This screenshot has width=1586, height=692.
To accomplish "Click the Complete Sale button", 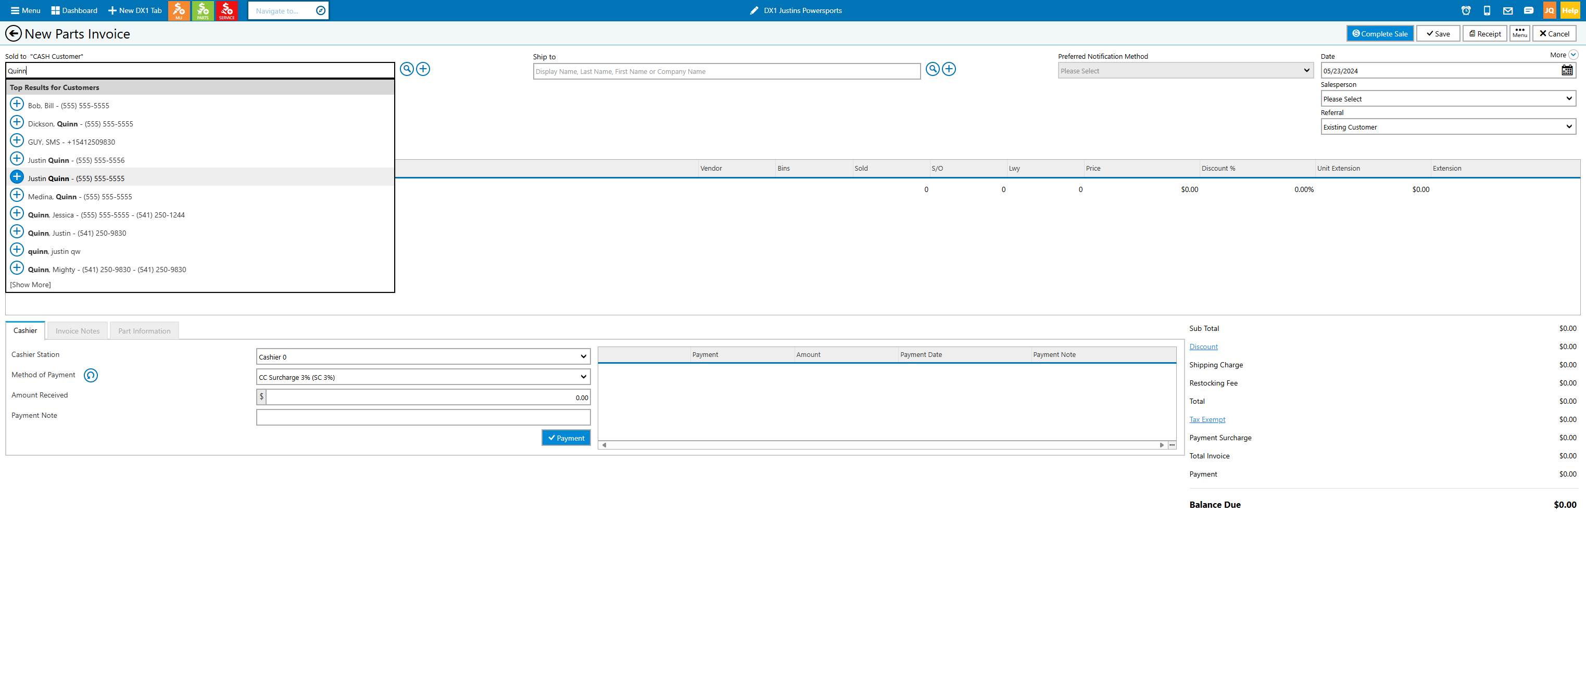I will coord(1380,34).
